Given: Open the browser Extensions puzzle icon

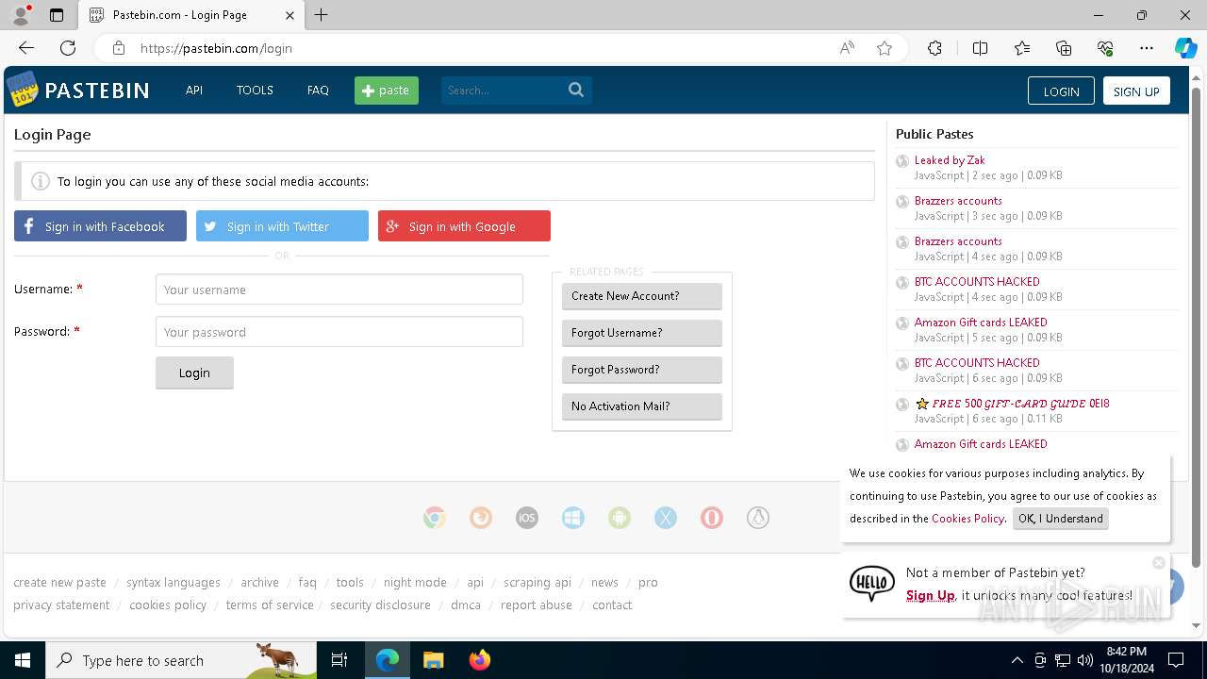Looking at the screenshot, I should pos(934,48).
